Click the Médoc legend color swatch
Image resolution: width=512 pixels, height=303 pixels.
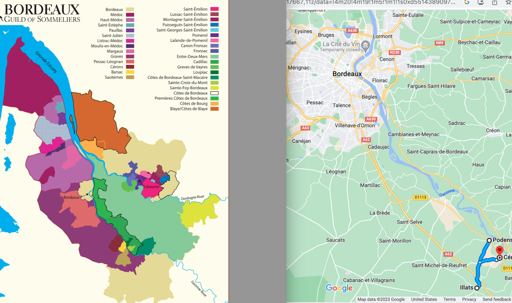pyautogui.click(x=130, y=15)
